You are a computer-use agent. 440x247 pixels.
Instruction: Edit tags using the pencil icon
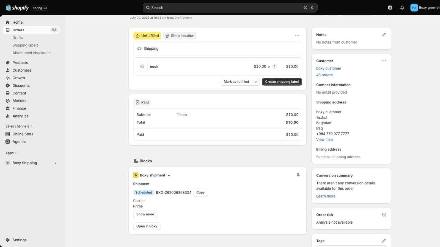pyautogui.click(x=384, y=241)
